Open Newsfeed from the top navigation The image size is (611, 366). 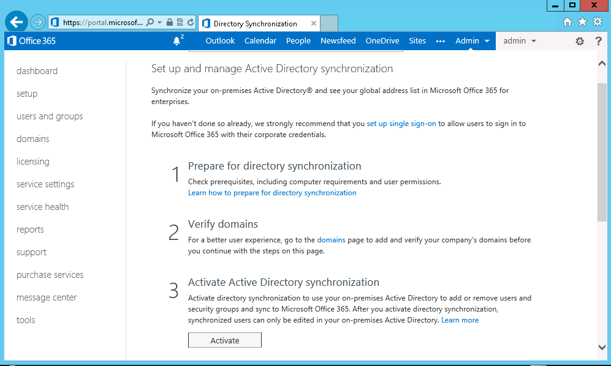(x=338, y=40)
